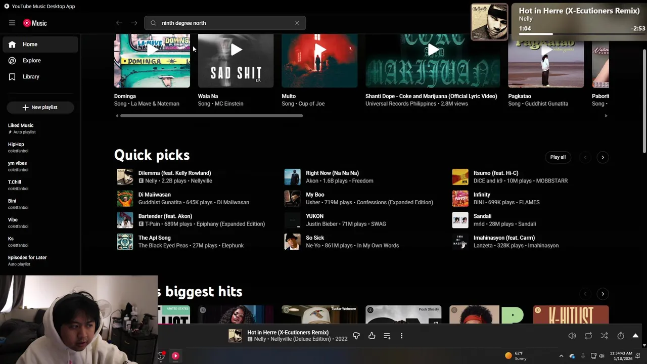Open the Explore section

[x=40, y=61]
